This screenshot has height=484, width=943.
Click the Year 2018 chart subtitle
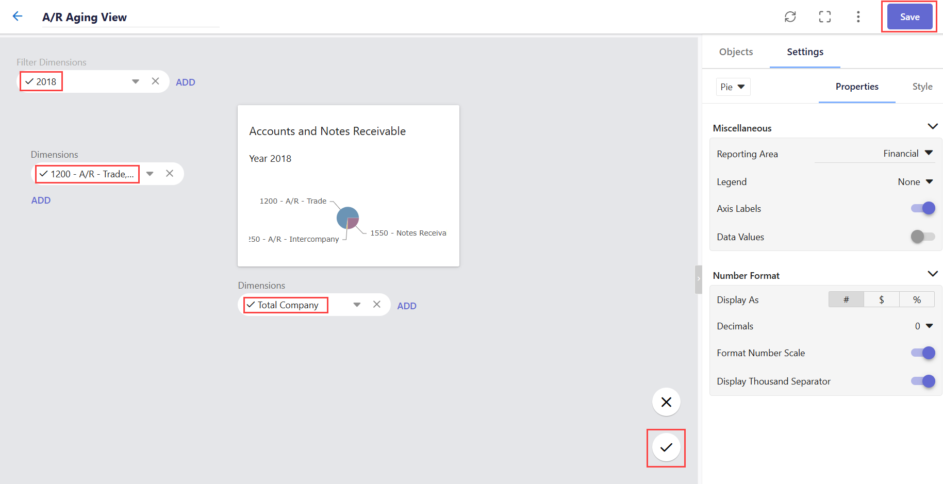[270, 159]
